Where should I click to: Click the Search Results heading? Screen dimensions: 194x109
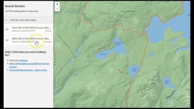15,6
